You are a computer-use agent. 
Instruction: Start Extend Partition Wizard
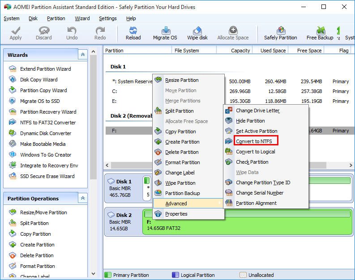click(45, 69)
